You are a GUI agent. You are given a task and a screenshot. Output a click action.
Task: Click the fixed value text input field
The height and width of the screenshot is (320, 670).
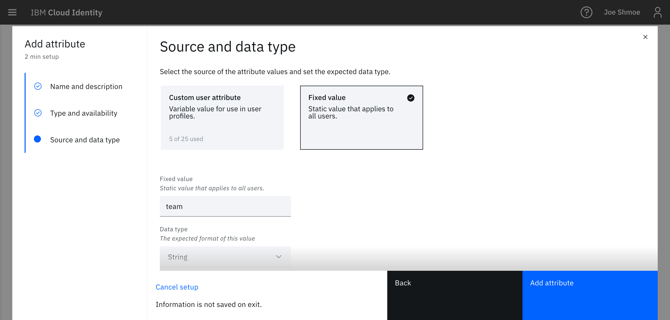(225, 206)
